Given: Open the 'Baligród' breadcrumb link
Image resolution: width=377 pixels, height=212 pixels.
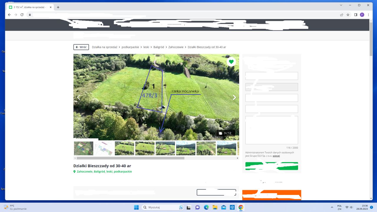Looking at the screenshot, I should [159, 47].
